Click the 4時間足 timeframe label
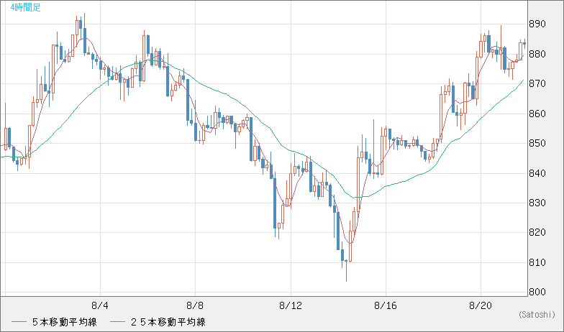 pyautogui.click(x=26, y=7)
